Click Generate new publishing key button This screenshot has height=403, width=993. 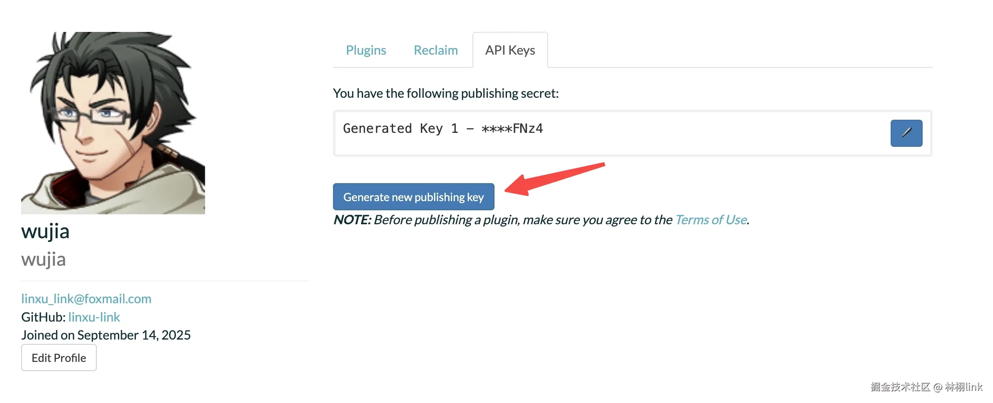tap(414, 197)
